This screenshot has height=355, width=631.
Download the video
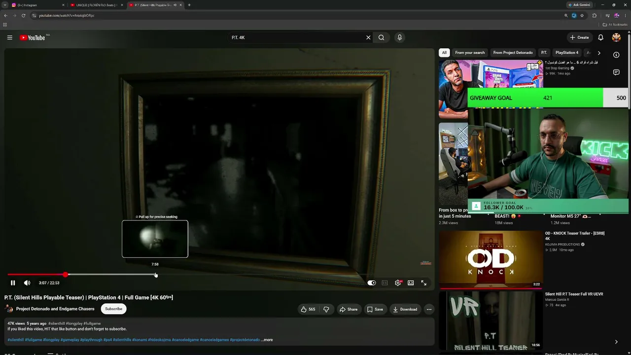coord(405,309)
